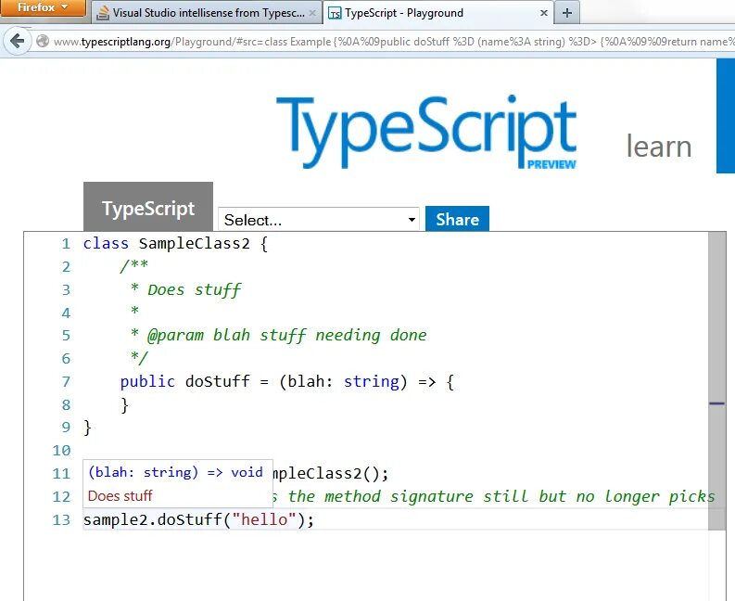
Task: Select the TypeScript - Playground tab
Action: [x=437, y=13]
